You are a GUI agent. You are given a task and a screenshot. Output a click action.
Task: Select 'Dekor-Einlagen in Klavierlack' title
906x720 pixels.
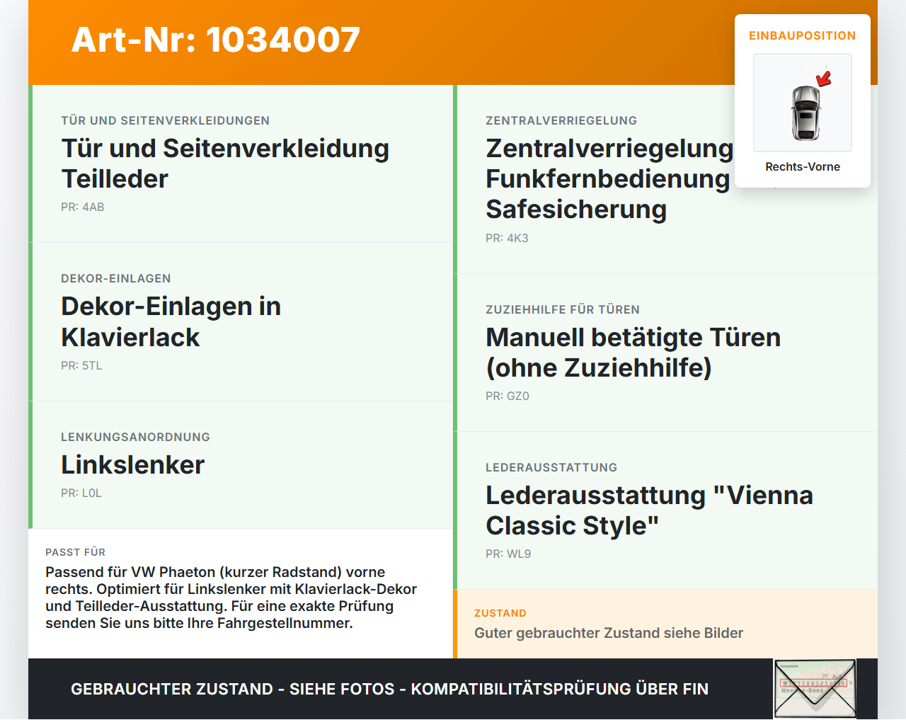click(x=171, y=322)
